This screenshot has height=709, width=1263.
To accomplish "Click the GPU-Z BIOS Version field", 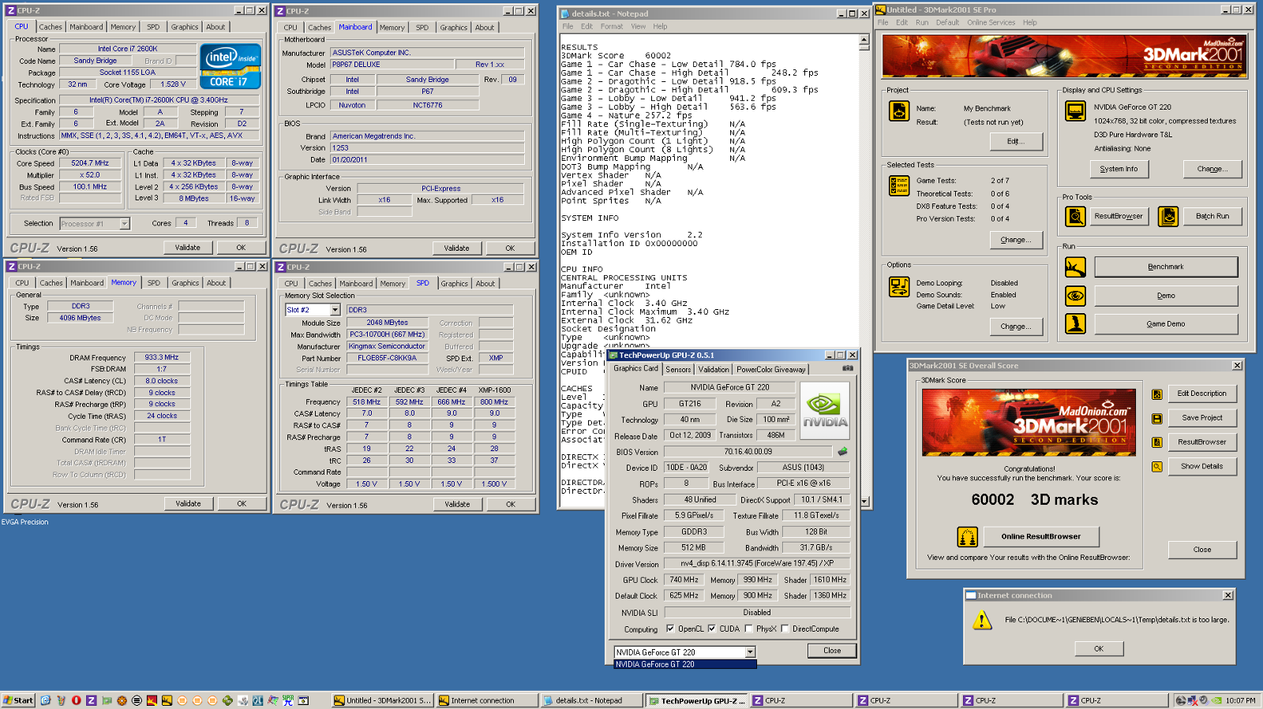I will (x=748, y=452).
